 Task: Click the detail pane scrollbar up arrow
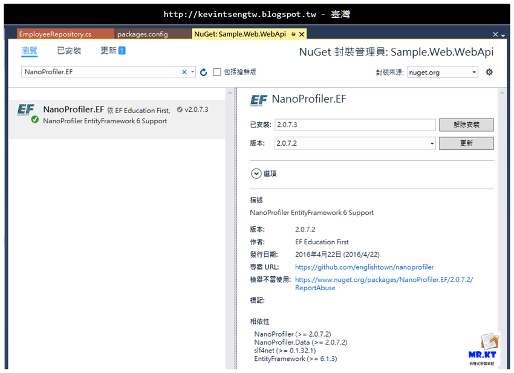[502, 92]
